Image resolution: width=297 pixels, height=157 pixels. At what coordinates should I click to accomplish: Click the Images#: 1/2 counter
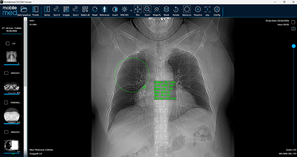tap(36, 154)
